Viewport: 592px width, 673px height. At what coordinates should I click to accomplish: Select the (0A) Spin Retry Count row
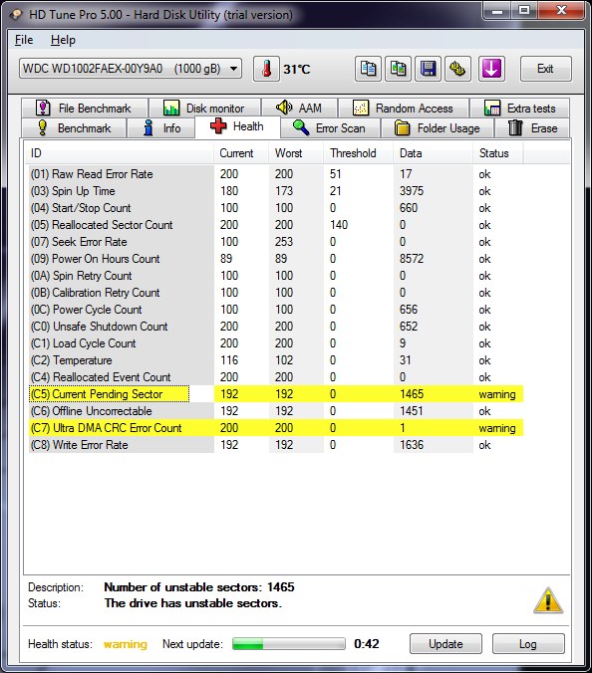276,276
